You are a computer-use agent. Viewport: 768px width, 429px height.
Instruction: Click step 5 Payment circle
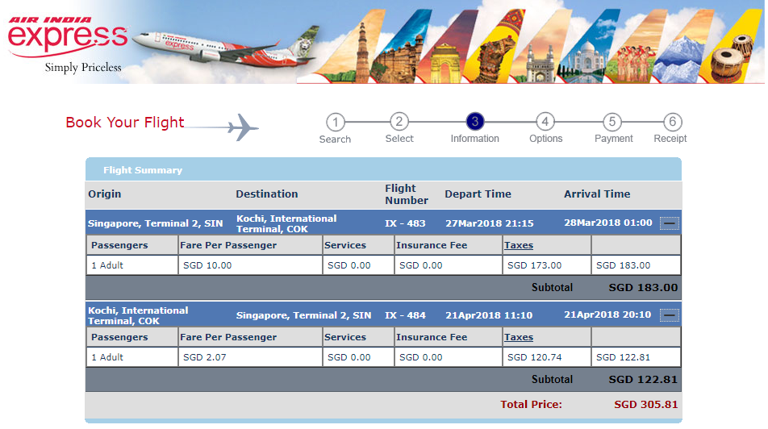click(x=612, y=122)
